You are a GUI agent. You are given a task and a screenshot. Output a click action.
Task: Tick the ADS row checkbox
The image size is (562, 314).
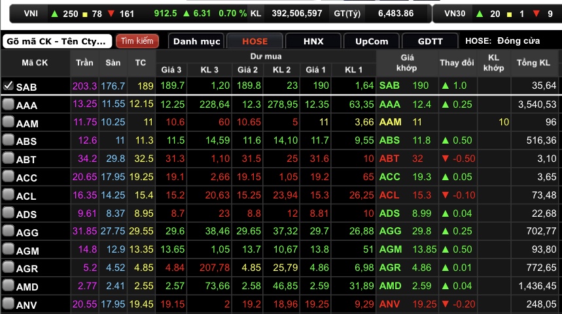coord(8,213)
